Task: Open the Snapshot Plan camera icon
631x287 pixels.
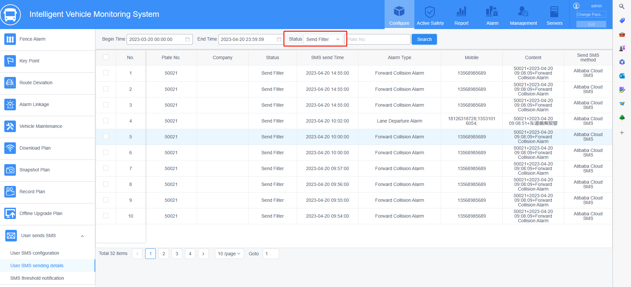Action: (x=10, y=170)
